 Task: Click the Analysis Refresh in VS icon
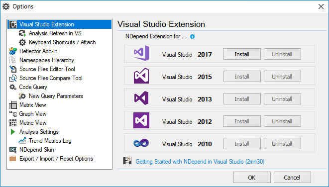click(22, 33)
